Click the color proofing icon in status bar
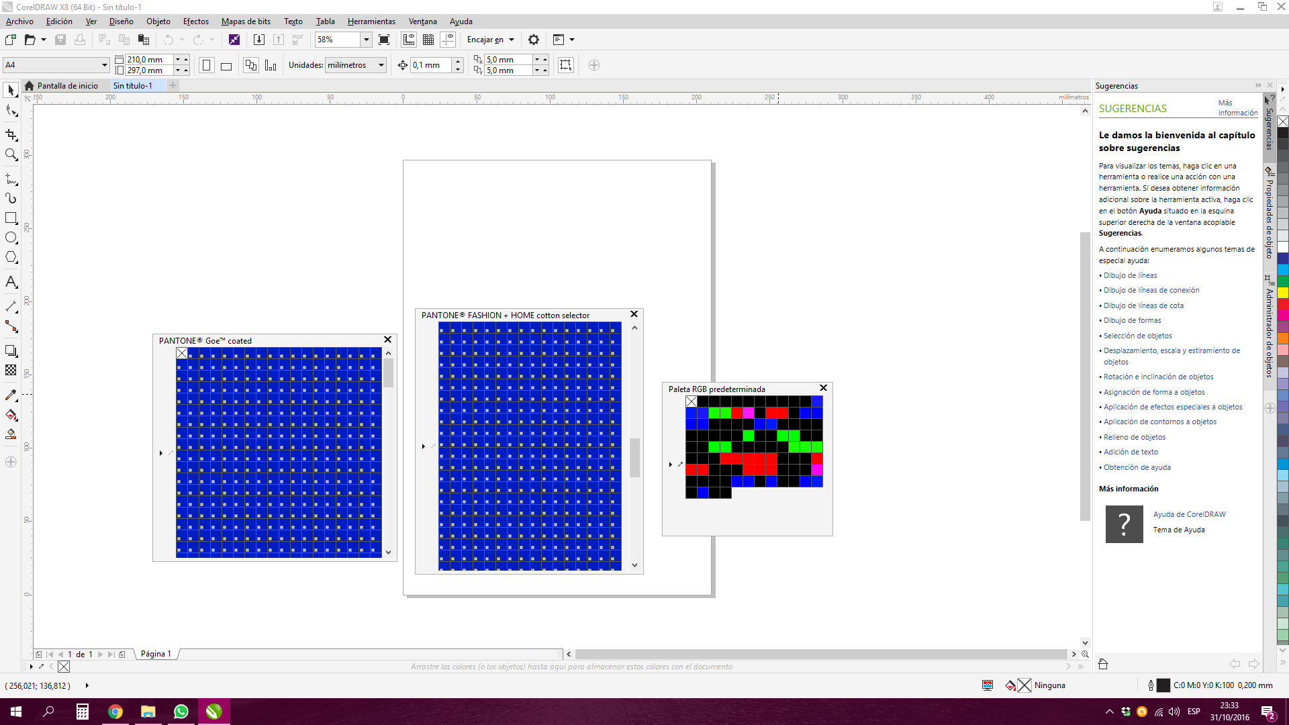Image resolution: width=1289 pixels, height=725 pixels. (988, 685)
